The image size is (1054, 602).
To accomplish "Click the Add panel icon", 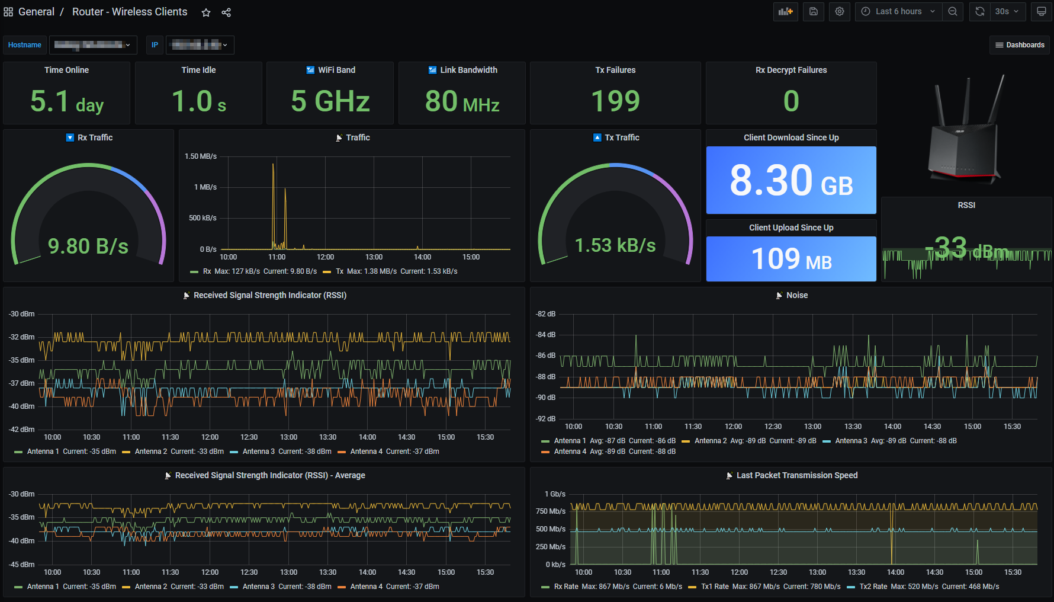I will (x=786, y=12).
